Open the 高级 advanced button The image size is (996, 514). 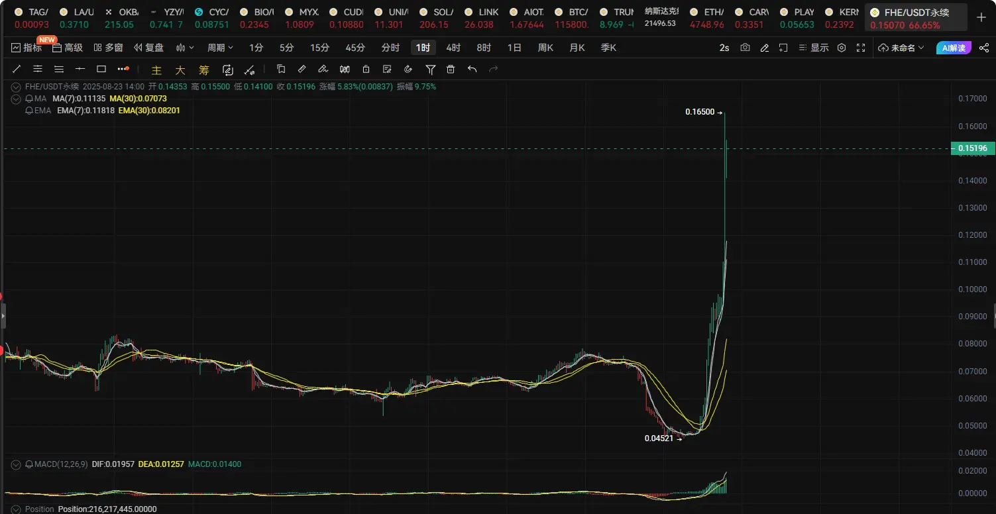[x=68, y=48]
